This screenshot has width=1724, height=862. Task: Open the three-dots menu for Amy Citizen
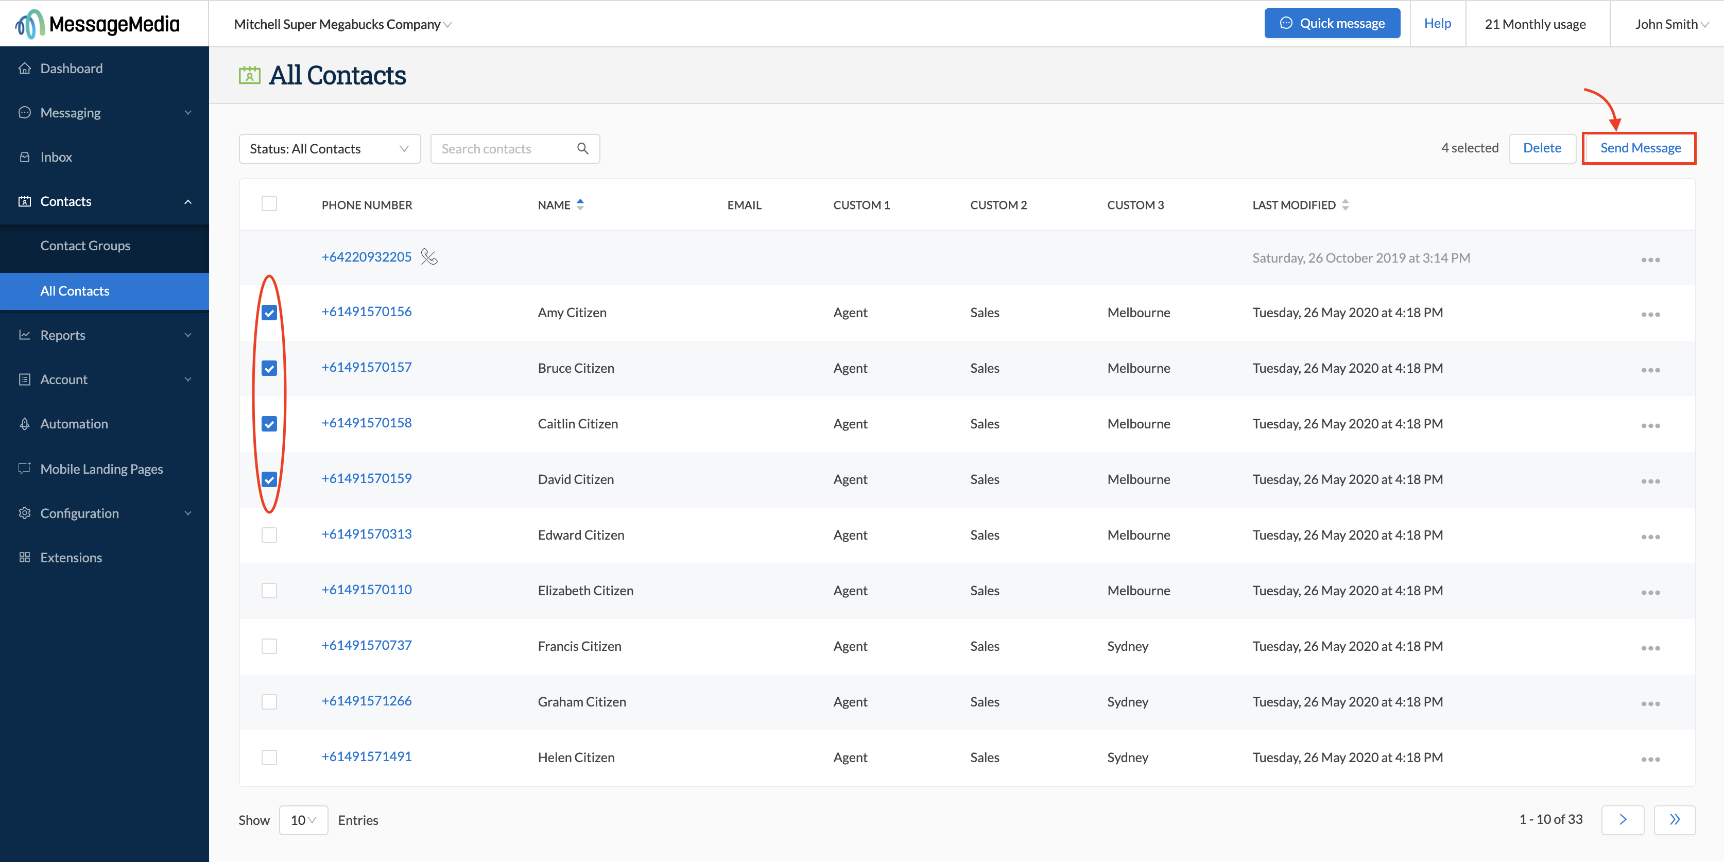[x=1650, y=314]
